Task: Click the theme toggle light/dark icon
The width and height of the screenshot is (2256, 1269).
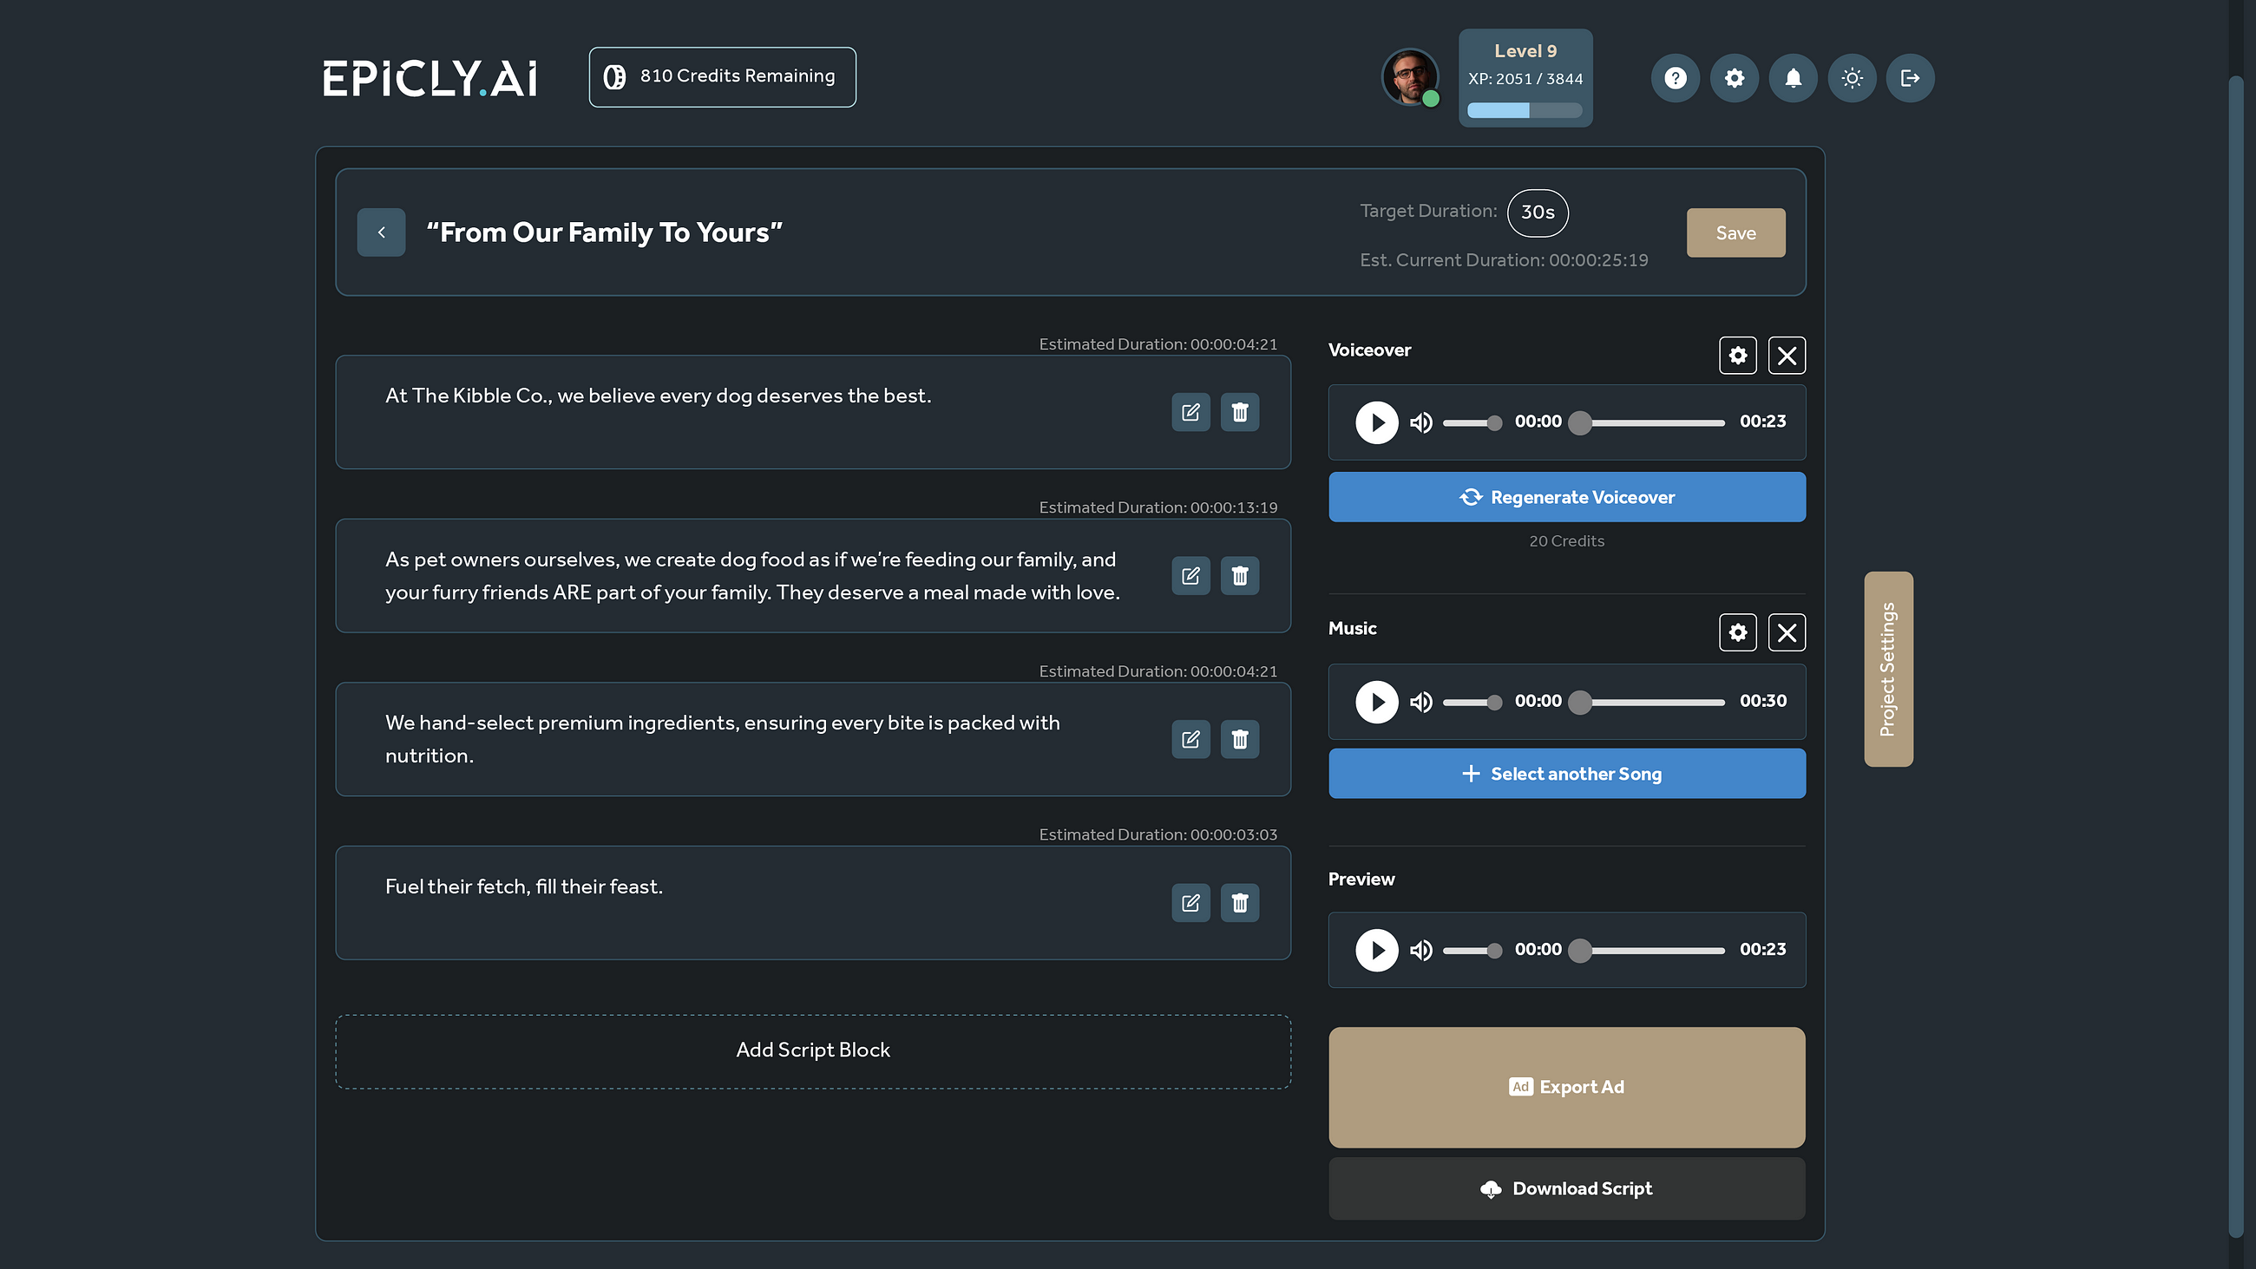Action: [x=1853, y=77]
